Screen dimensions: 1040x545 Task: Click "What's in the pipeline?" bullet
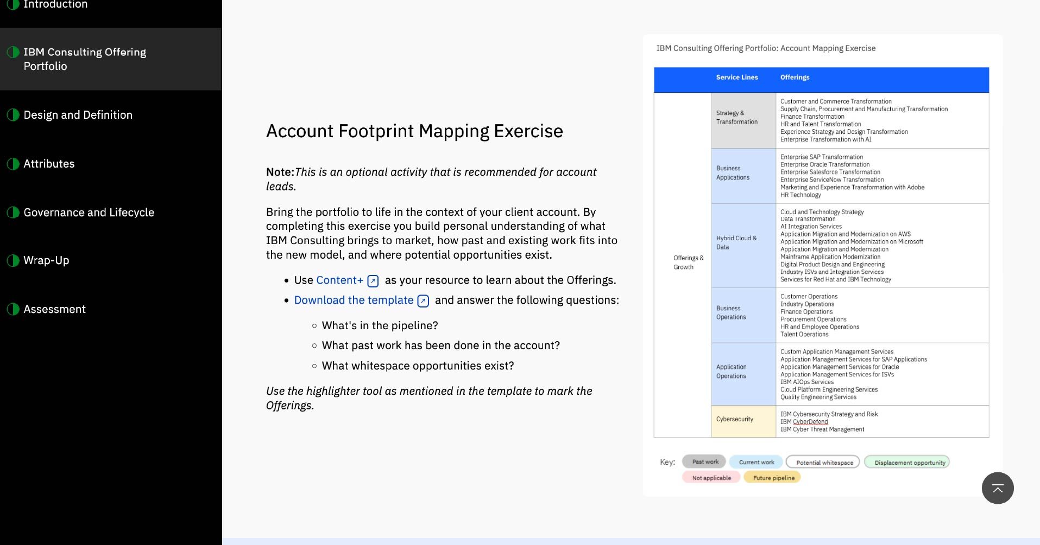tap(380, 326)
